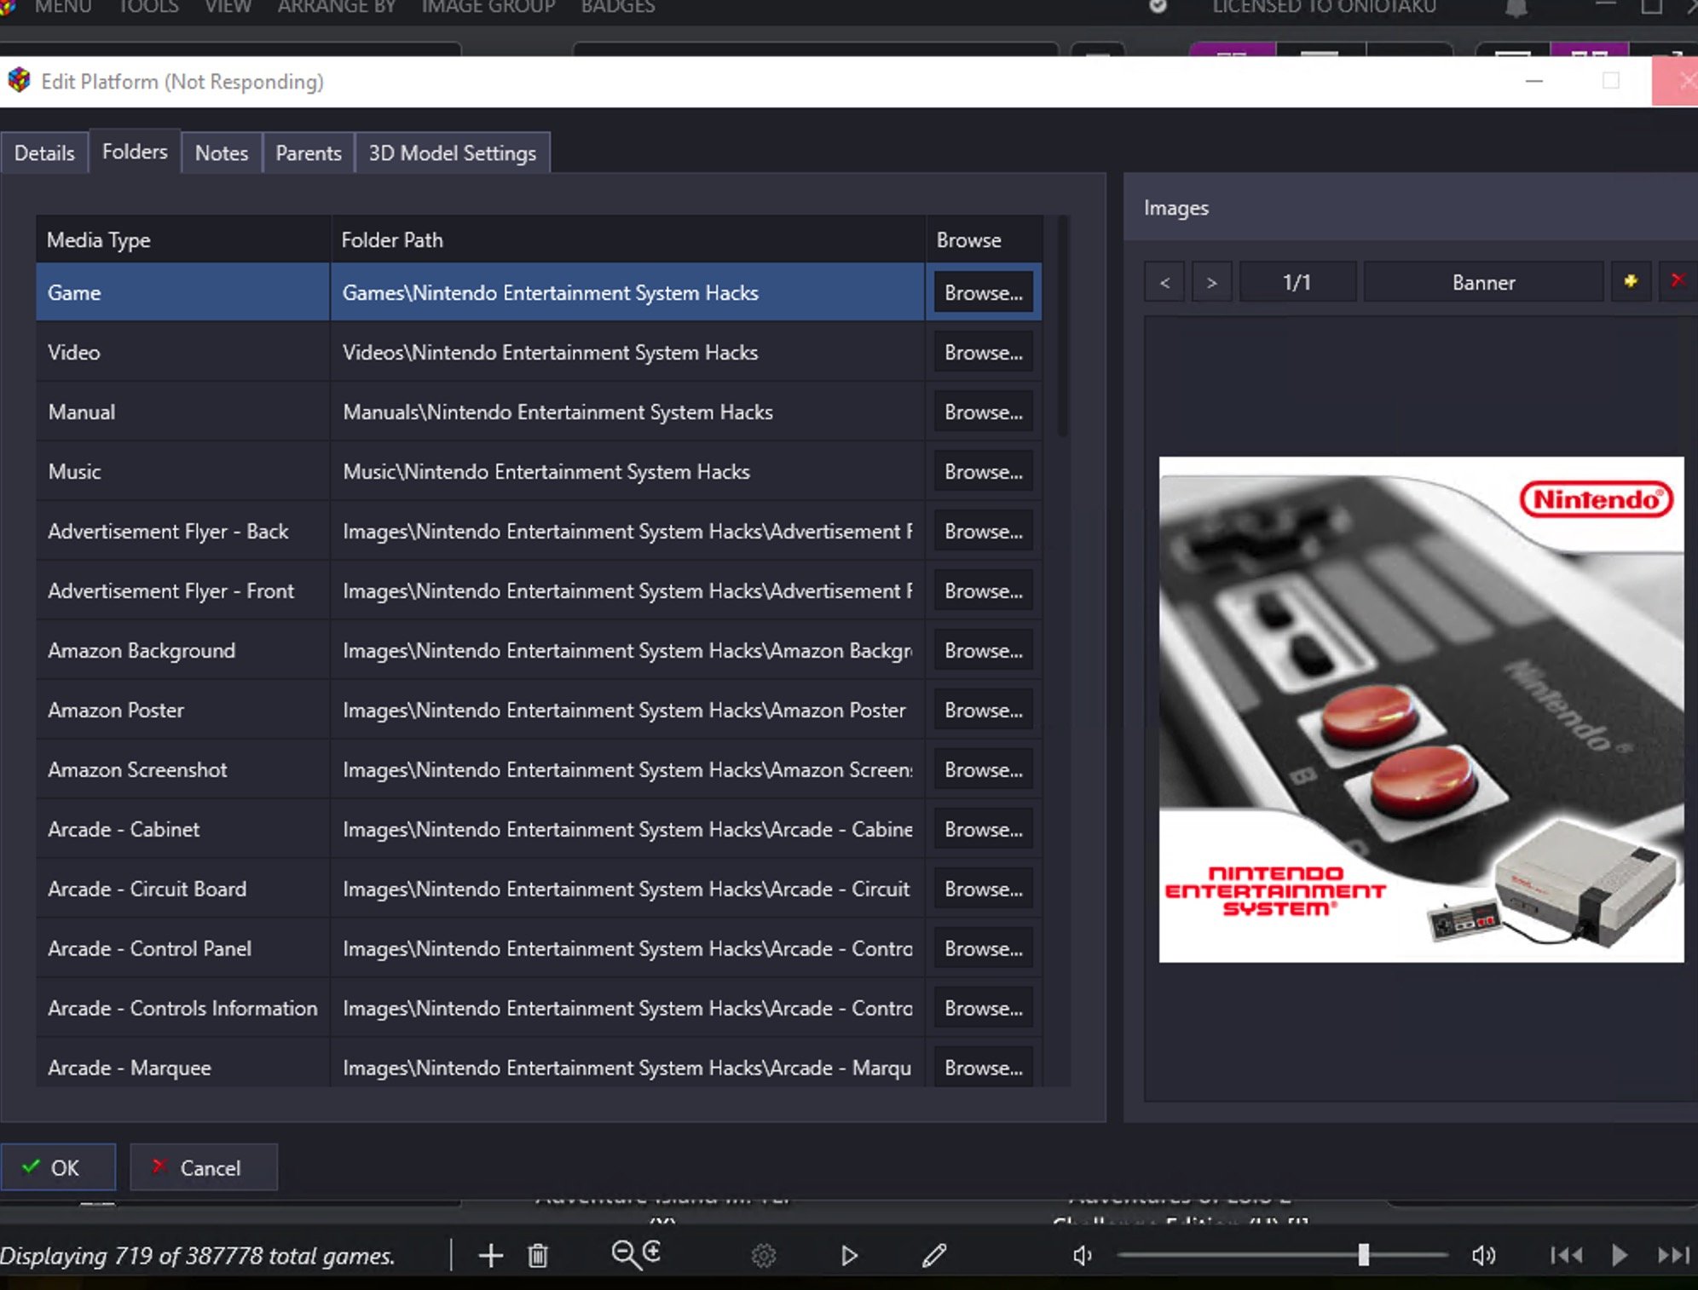Click Manuals\Nintendo Entertainment System Hacks path
Screen dimensions: 1698x1290
point(558,412)
